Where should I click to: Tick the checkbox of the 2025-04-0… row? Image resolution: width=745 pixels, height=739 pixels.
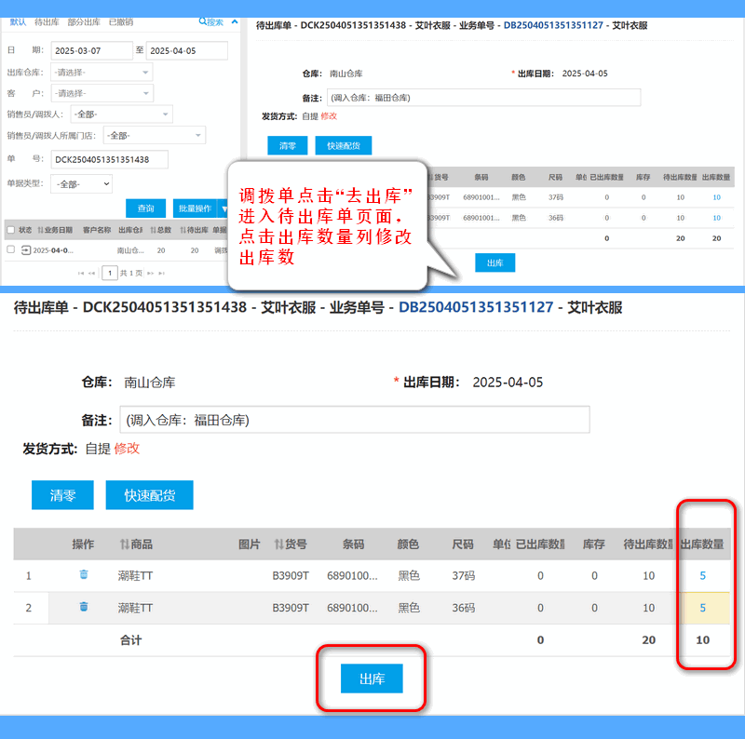pyautogui.click(x=11, y=249)
